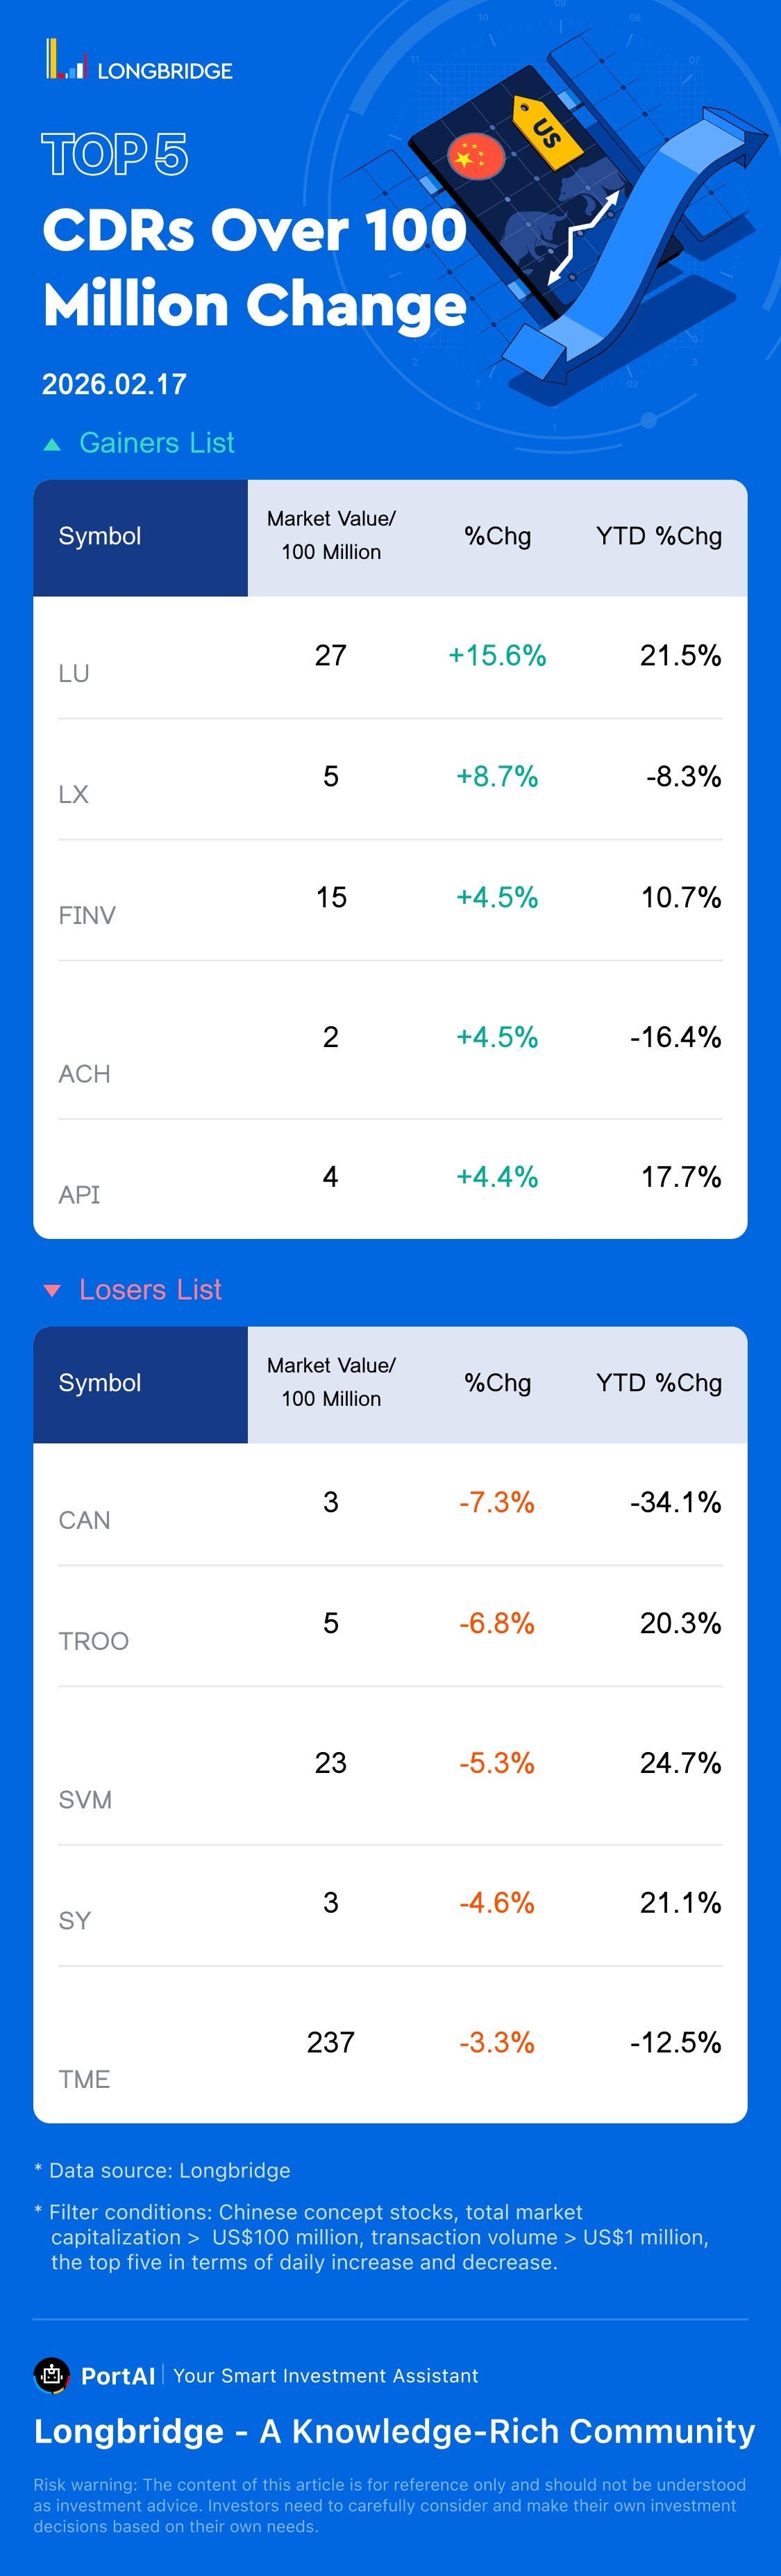Click the China flag circle icon
Screen dimensions: 781x2576
click(x=473, y=156)
